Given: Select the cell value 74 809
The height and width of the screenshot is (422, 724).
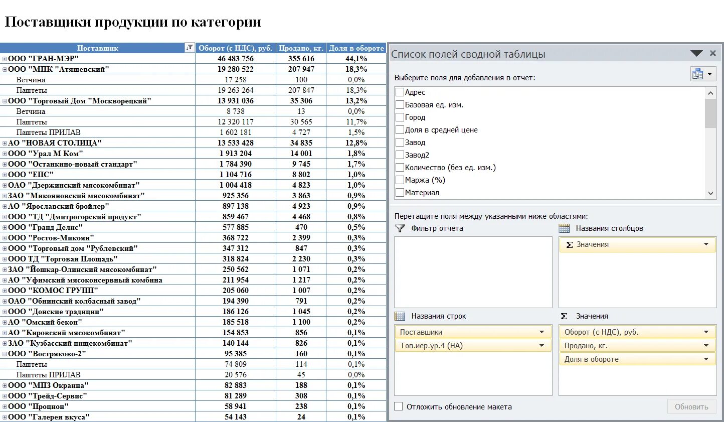Looking at the screenshot, I should [236, 364].
